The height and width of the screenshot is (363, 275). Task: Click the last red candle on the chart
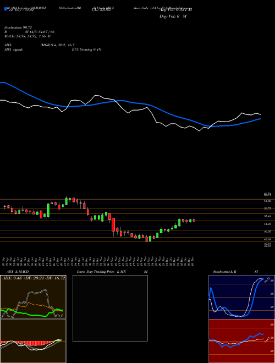[x=194, y=220]
